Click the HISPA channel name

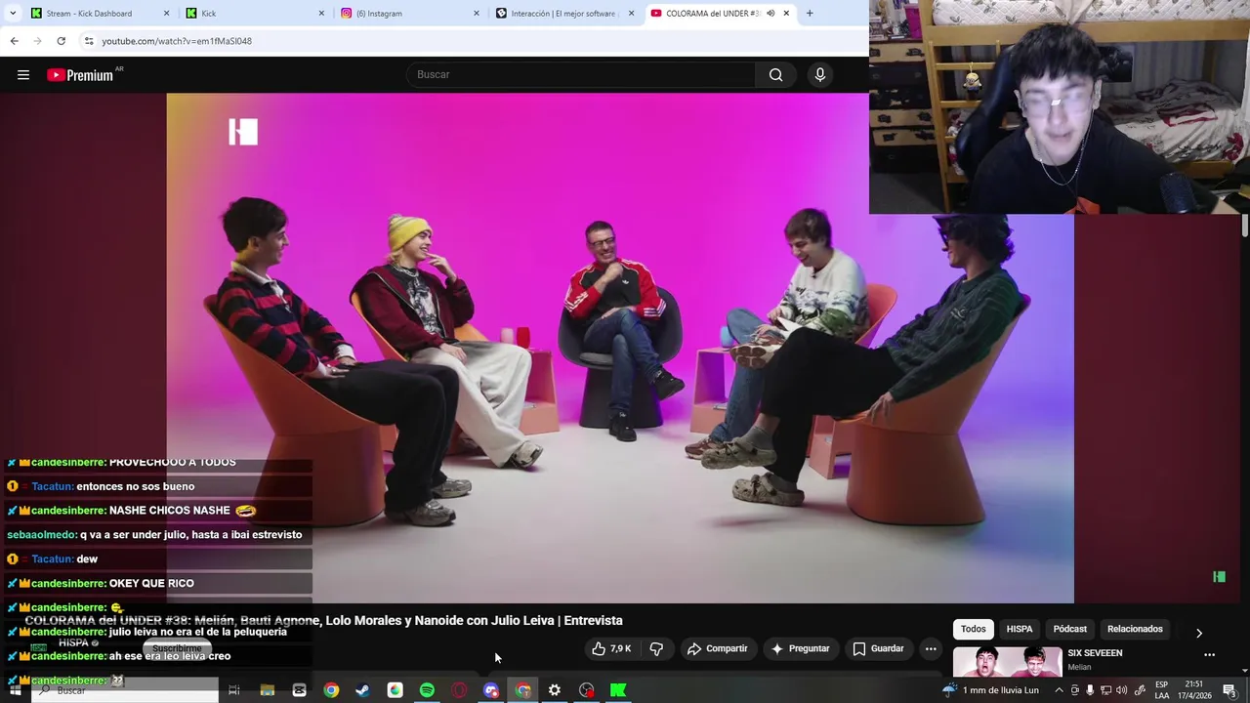pos(74,643)
